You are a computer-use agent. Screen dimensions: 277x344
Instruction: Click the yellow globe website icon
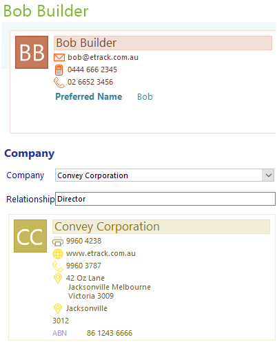tap(58, 254)
